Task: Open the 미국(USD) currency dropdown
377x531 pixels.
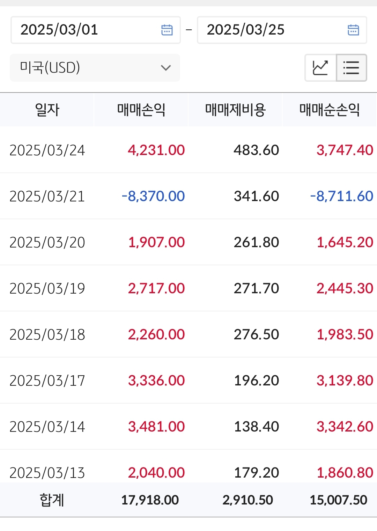Action: pos(95,68)
